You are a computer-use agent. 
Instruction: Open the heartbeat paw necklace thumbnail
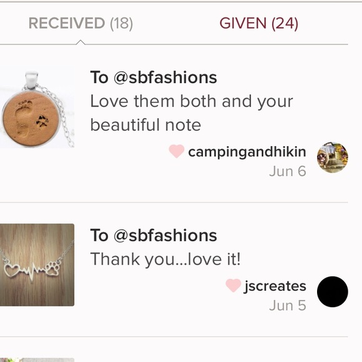[37, 265]
